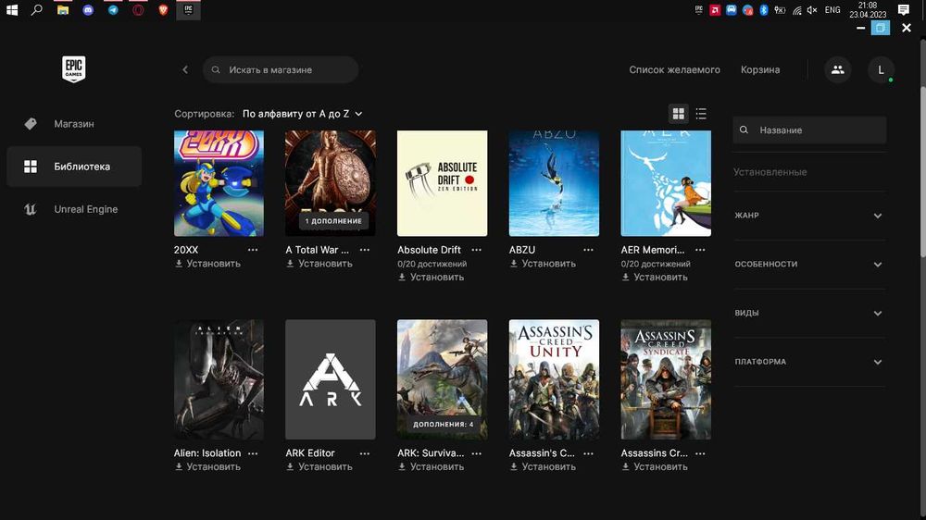Click the taskbar clock 21:08
Image resolution: width=926 pixels, height=520 pixels.
click(x=868, y=10)
